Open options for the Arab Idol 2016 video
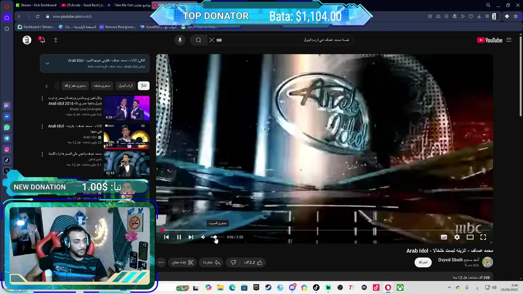The width and height of the screenshot is (523, 294). click(x=42, y=98)
